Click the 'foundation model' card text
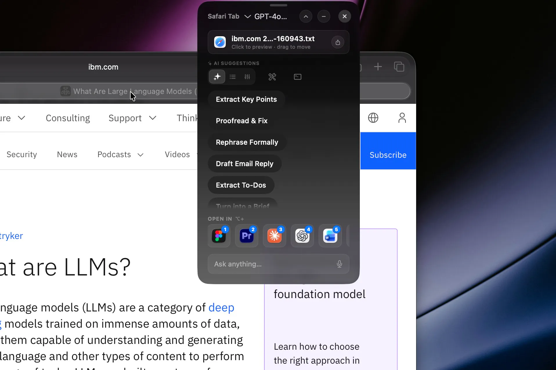The width and height of the screenshot is (556, 370). tap(319, 294)
